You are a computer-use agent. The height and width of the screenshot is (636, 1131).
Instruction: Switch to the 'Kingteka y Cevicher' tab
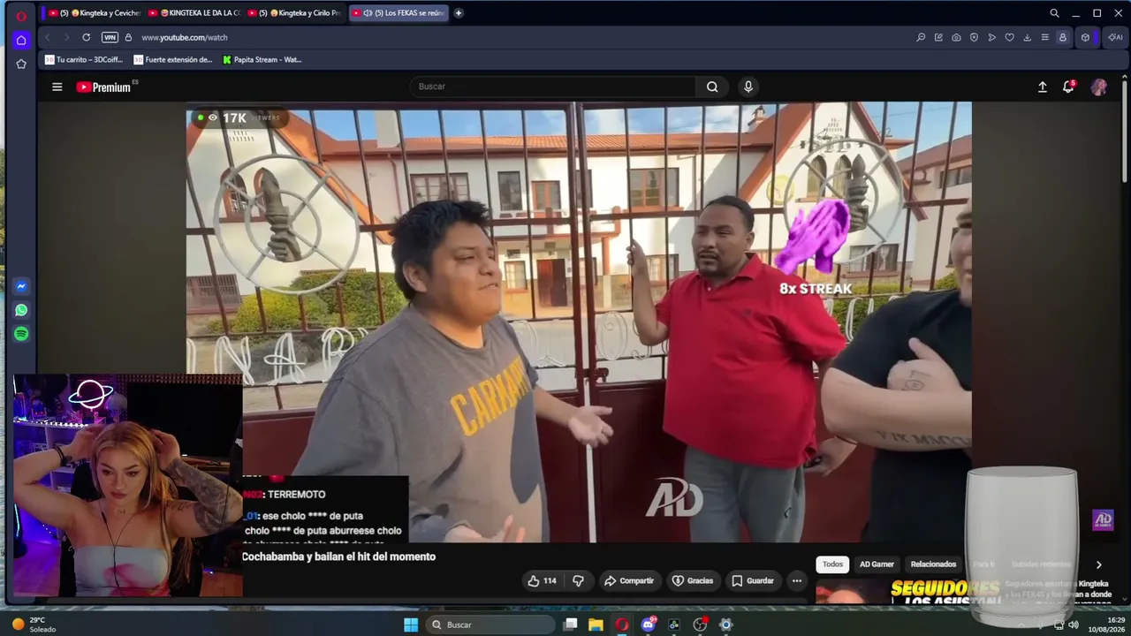tap(94, 13)
